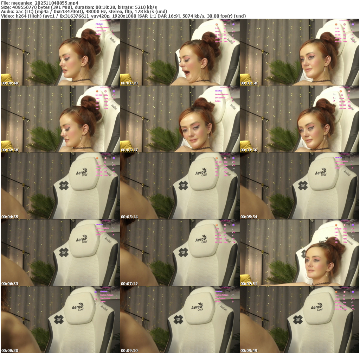Click the frame timestamped 00:04:35
Screen dimensions: 360x353
coord(60,186)
